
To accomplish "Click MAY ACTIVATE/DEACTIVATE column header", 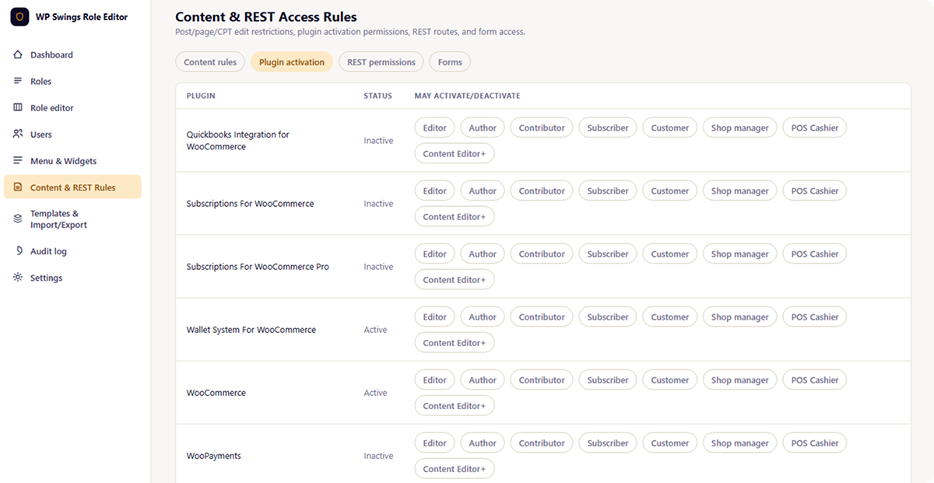I will (467, 96).
